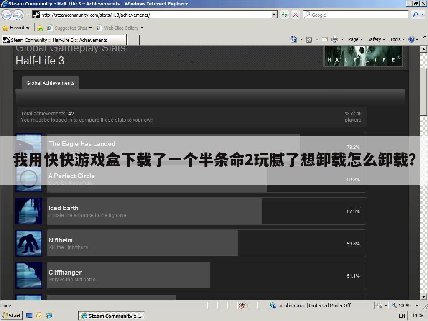
Task: Click the red Stop loading icon
Action: (296, 15)
